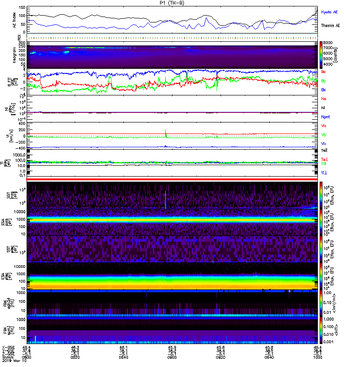Select the green 'By' legend label
This screenshot has width=344, height=367.
(323, 81)
